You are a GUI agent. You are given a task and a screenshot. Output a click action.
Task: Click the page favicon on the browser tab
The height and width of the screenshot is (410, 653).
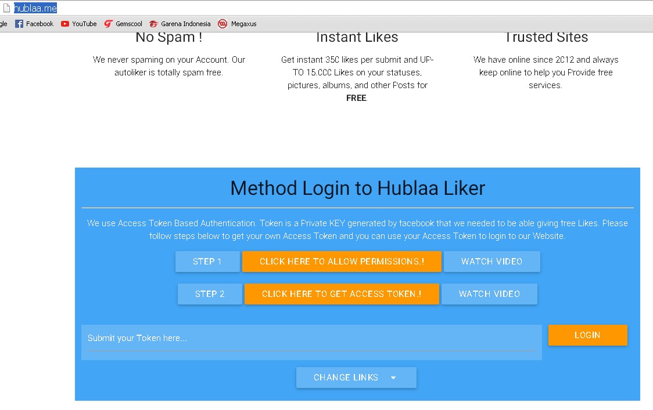[8, 8]
